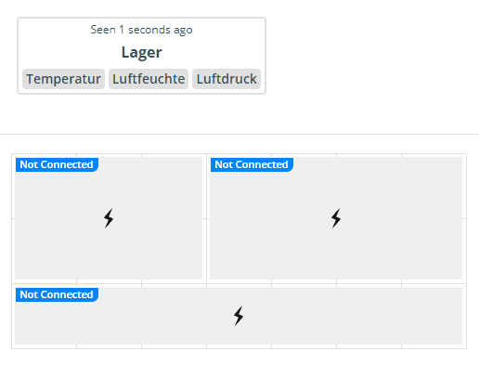Click the grid gap above the bottom wide widget
The height and width of the screenshot is (365, 479).
[239, 283]
